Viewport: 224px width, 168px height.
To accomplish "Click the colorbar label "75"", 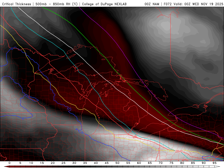I will 171,163.
